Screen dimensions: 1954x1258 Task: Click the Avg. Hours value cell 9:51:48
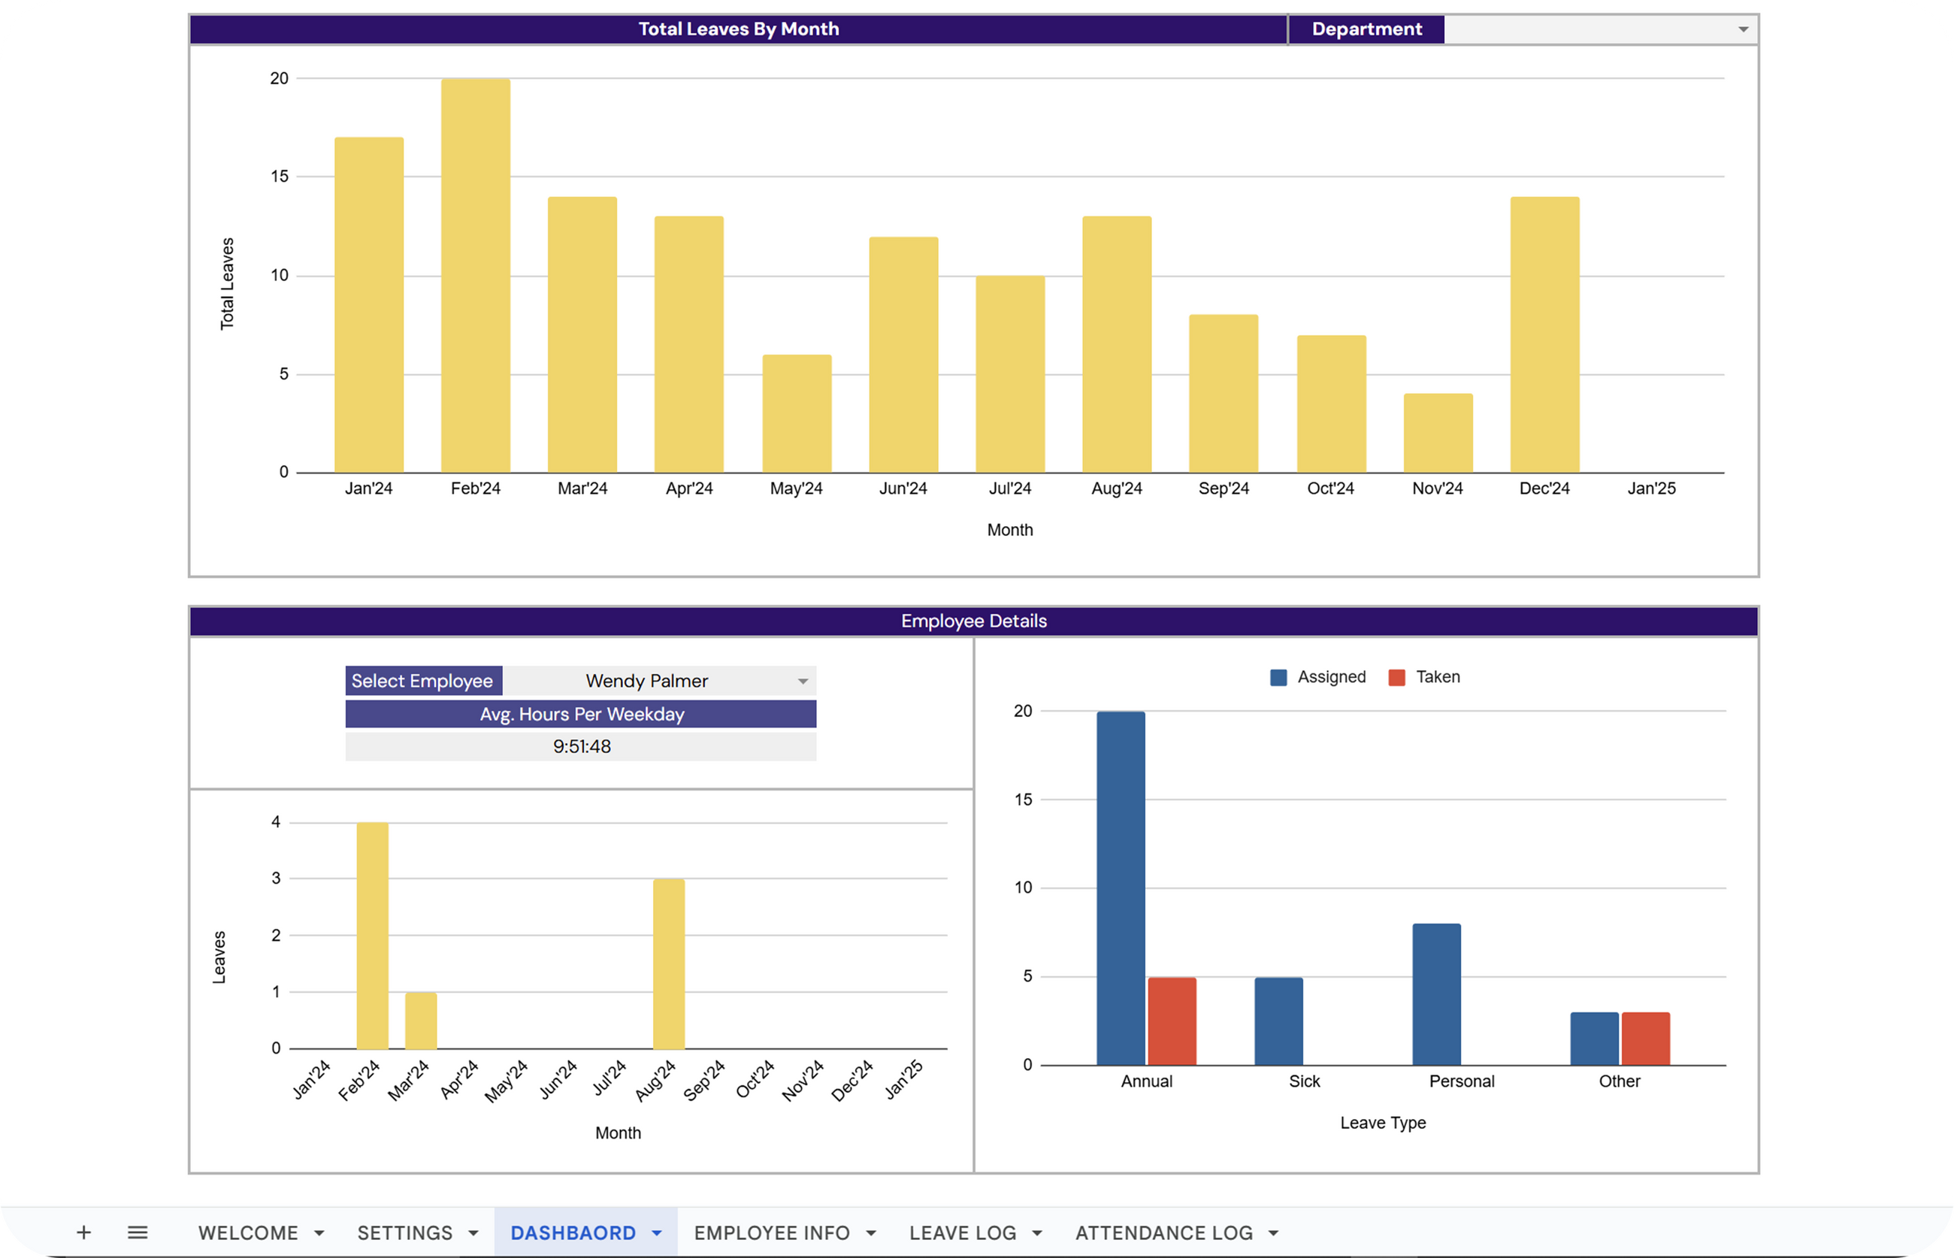click(581, 747)
